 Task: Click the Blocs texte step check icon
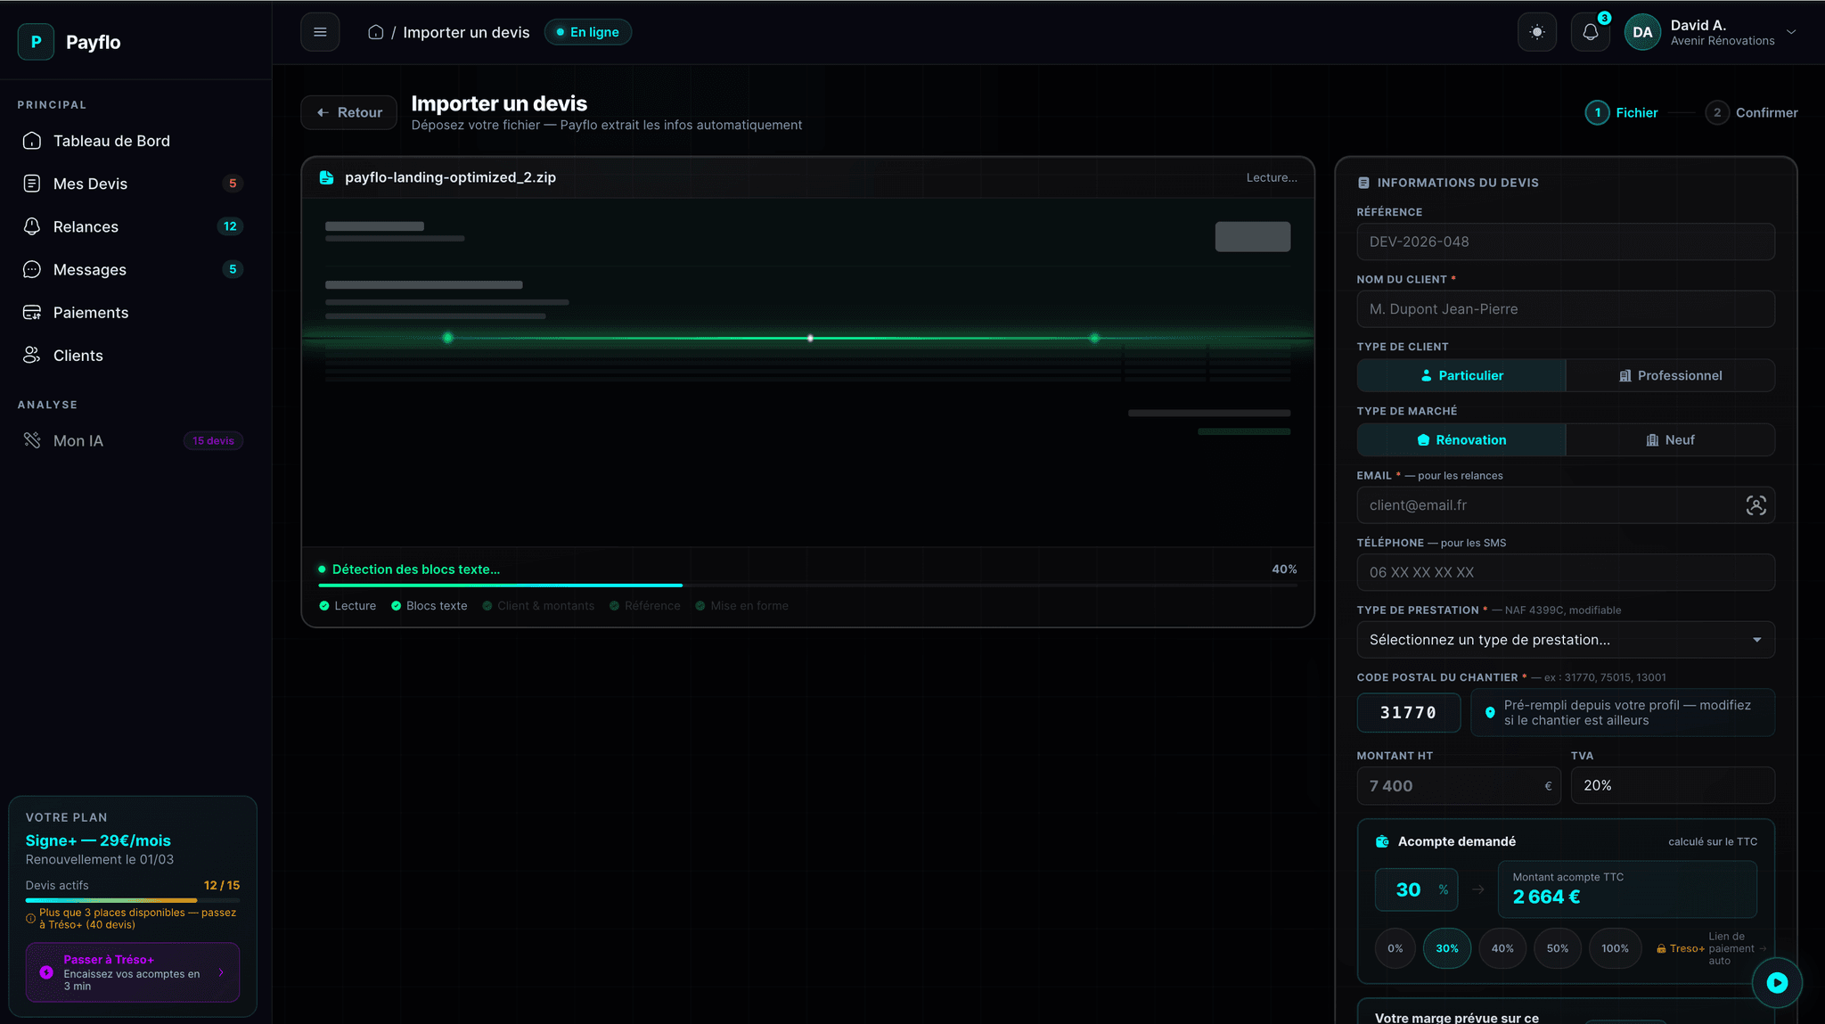[x=397, y=606]
